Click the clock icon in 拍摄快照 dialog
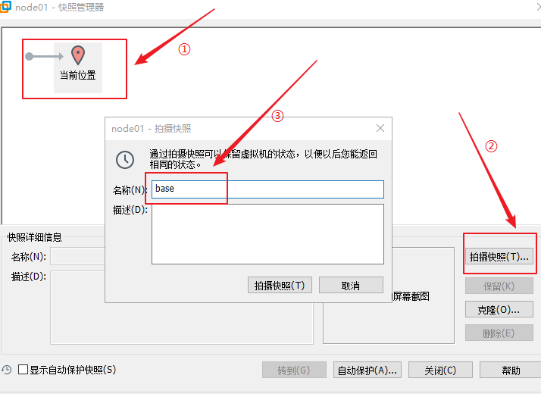 click(x=125, y=160)
